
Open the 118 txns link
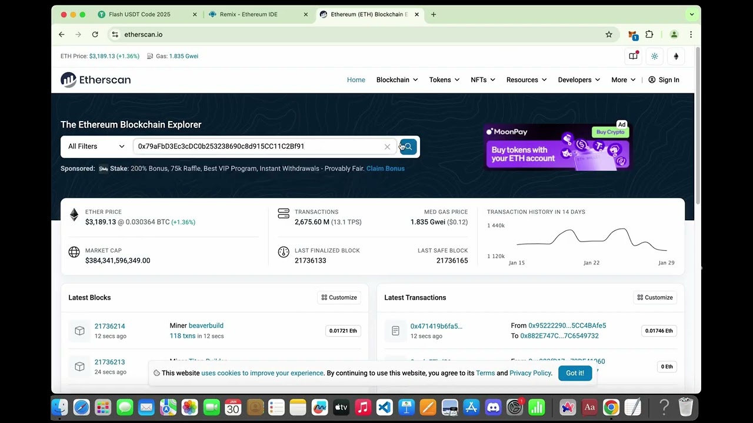[182, 336]
